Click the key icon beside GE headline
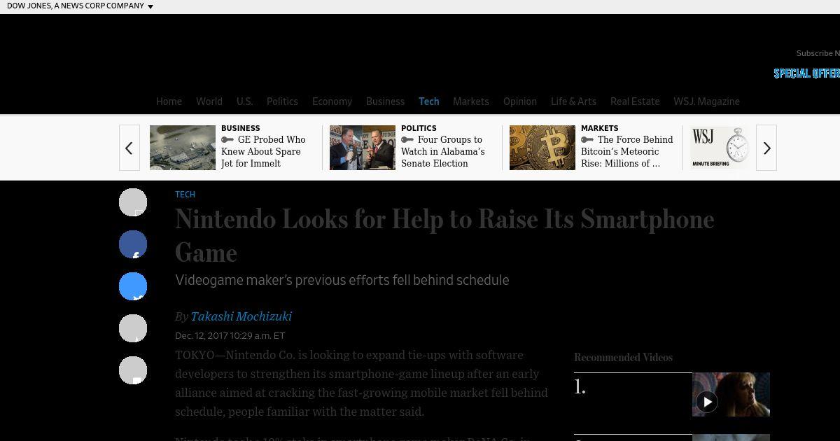This screenshot has width=840, height=441. point(227,140)
